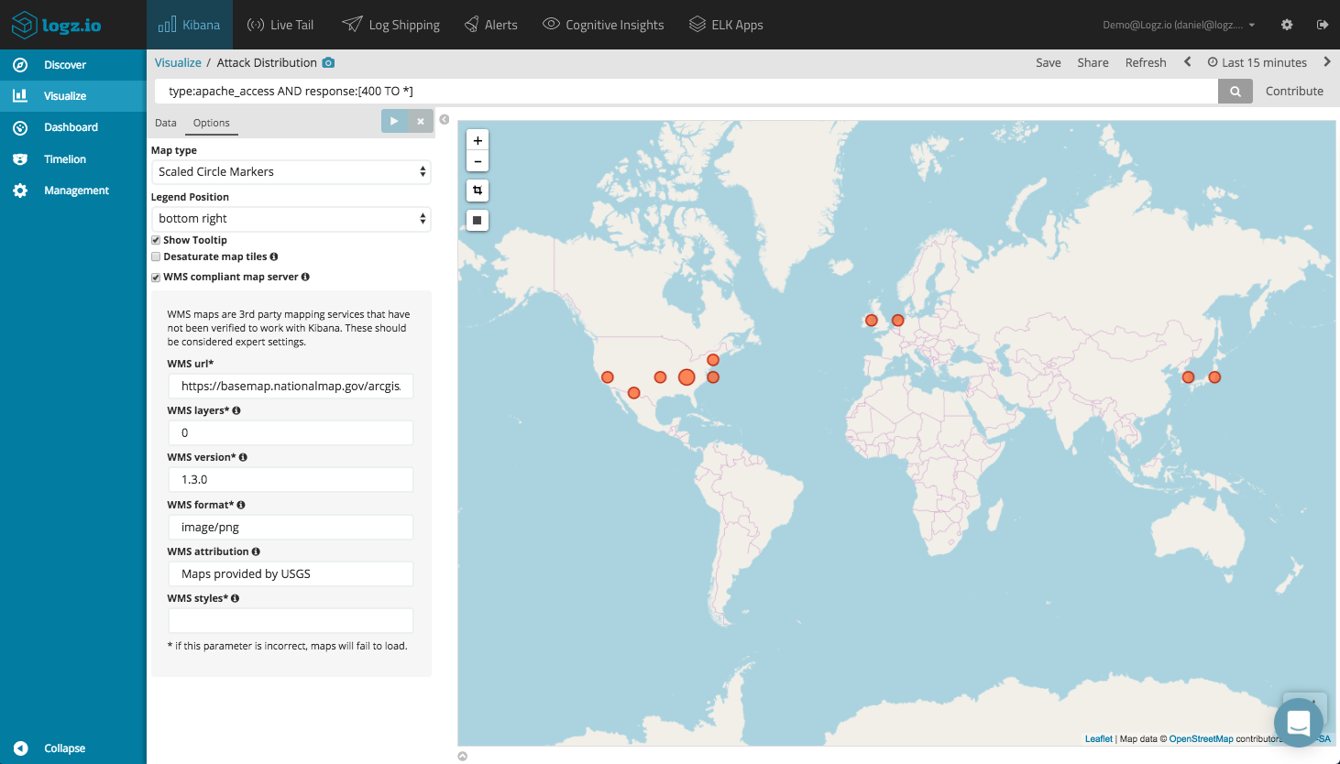Screen dimensions: 1340x764
Task: Click info icon next to WMS version
Action: [x=243, y=457]
